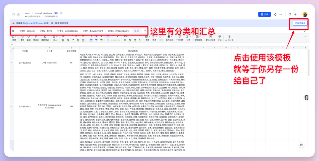This screenshot has width=319, height=161.
Task: Toggle bold text formatting
Action: [63, 40]
